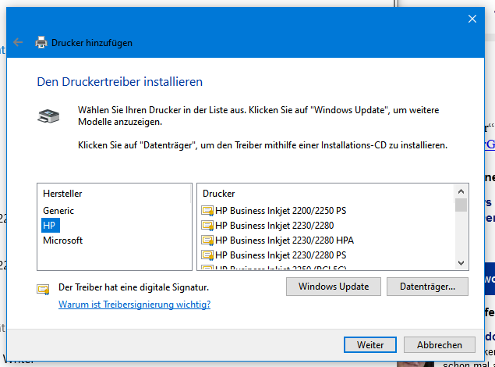Click digital signature certificate icon below lists
This screenshot has width=495, height=367.
[x=43, y=289]
